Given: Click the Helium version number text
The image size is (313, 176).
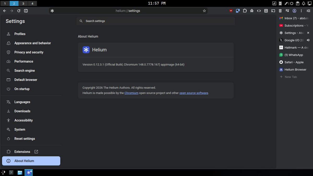Looking at the screenshot, I should coord(133,64).
